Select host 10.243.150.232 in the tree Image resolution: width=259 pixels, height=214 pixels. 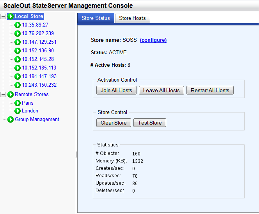(39, 85)
